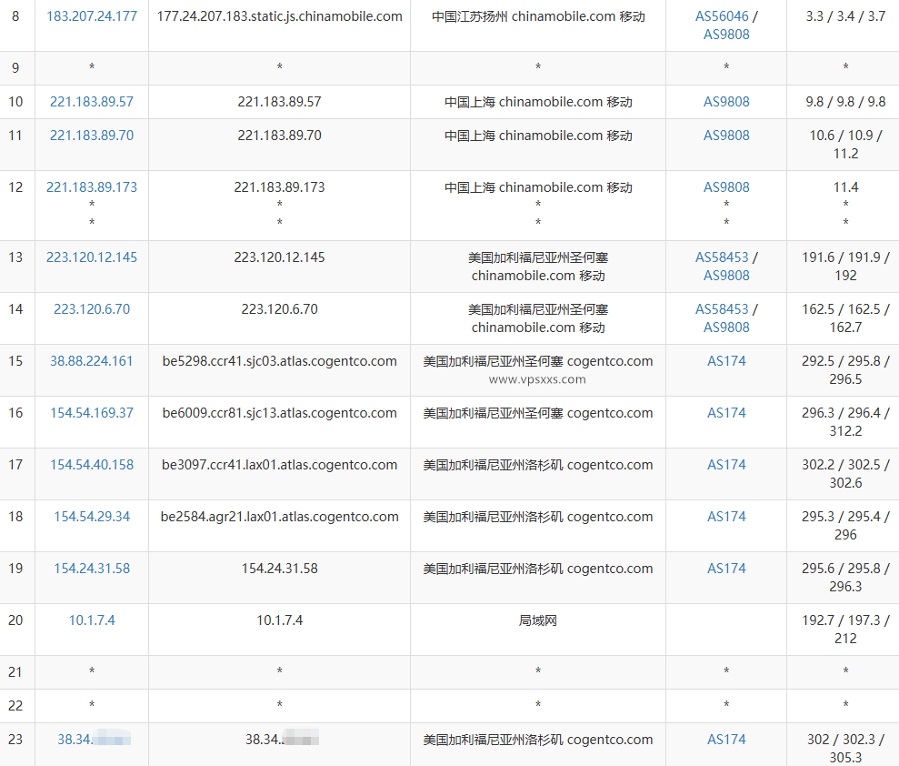
Task: Open IP link 38.88.224.161
Action: tap(92, 361)
